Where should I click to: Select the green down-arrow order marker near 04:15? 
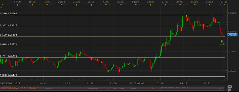point(186,16)
